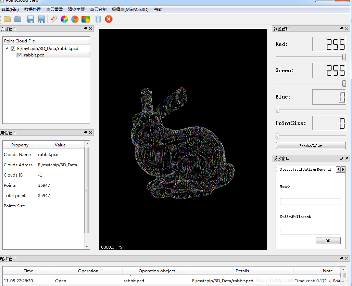Screen dimensions: 352x286
Task: Float the 属性窗口 property panel
Action: [85, 133]
